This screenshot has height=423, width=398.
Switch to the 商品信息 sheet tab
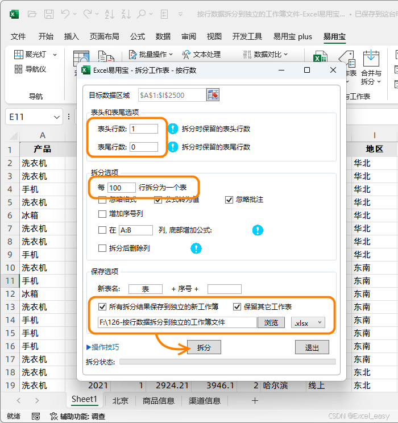click(159, 401)
